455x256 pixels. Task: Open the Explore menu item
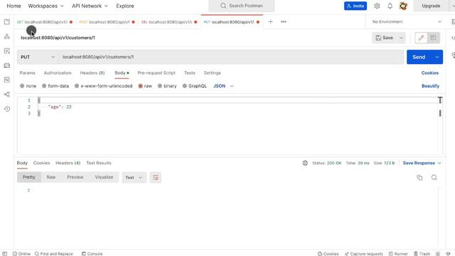click(125, 6)
